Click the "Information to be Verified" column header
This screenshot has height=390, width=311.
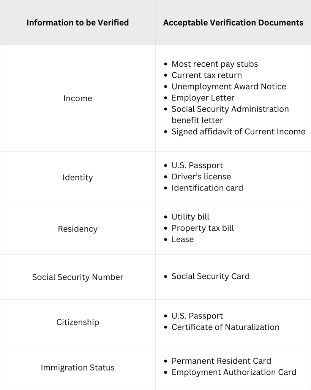(77, 23)
